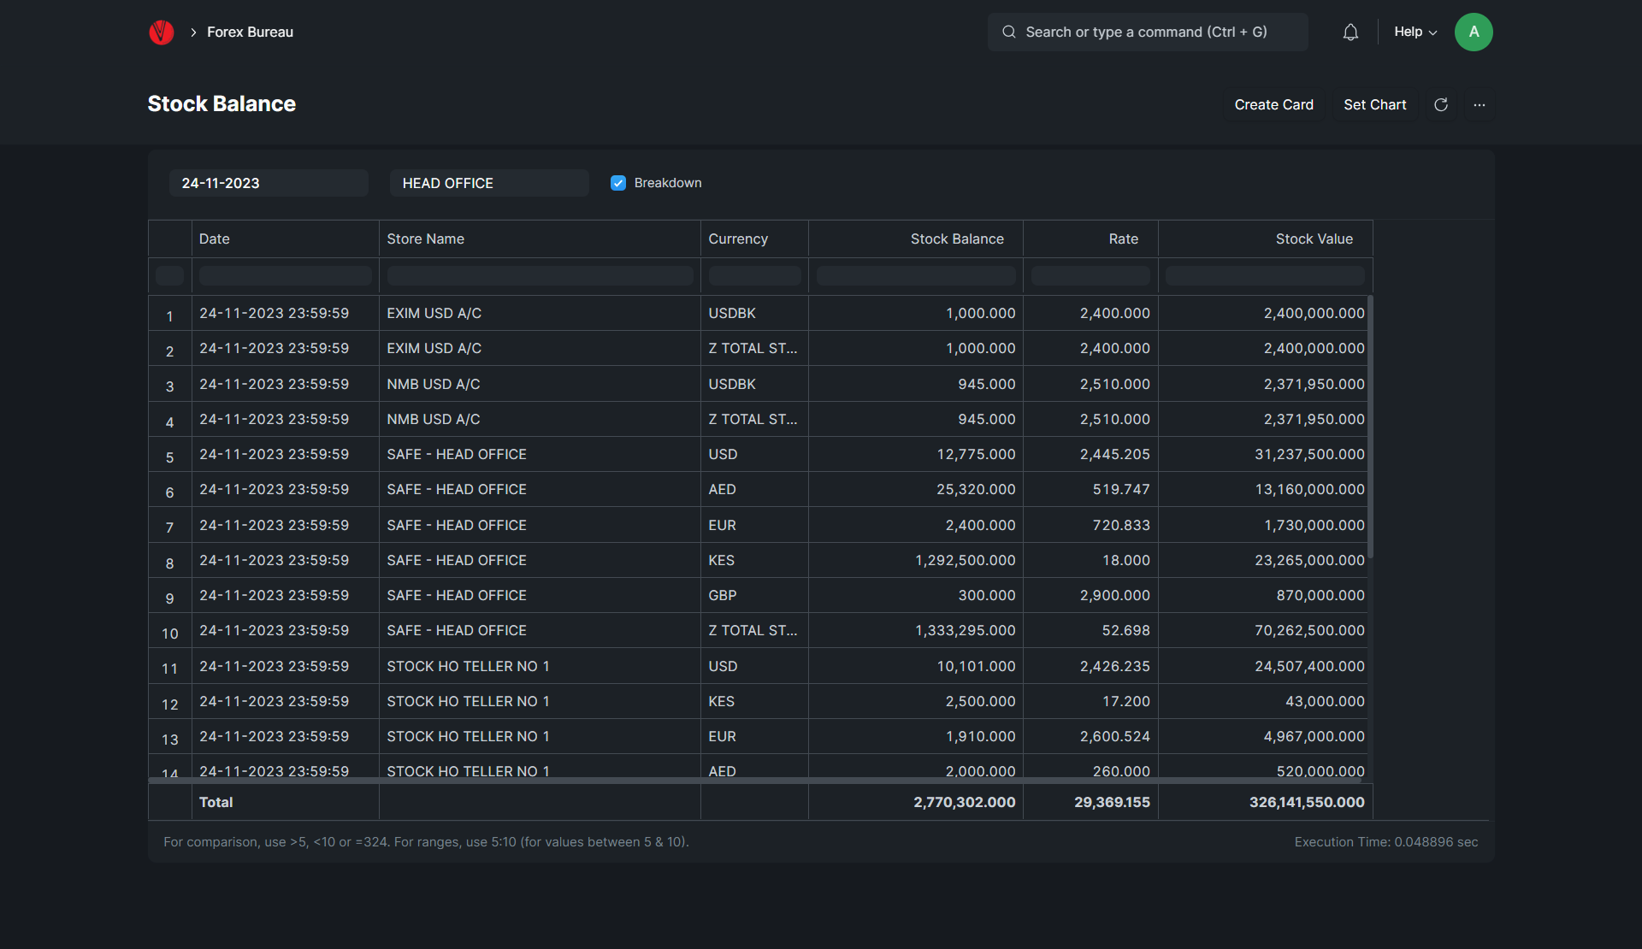Click EXIM USD A/C in row 2
1642x949 pixels.
click(540, 348)
